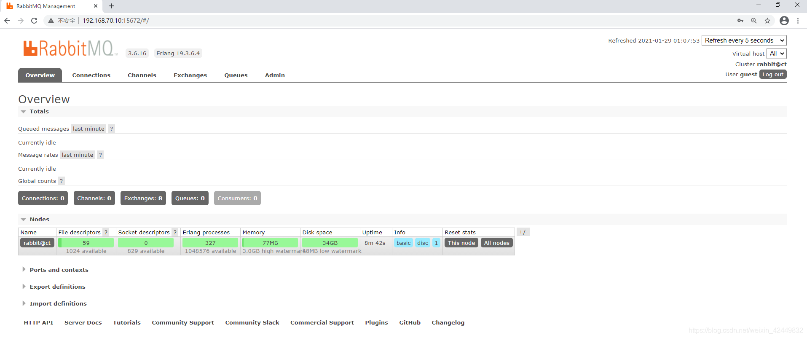Click help icon next to Queued messages
Viewport: 807px width, 338px height.
click(x=112, y=129)
